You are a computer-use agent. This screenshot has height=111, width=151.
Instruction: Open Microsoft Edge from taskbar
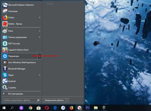[x=55, y=108]
